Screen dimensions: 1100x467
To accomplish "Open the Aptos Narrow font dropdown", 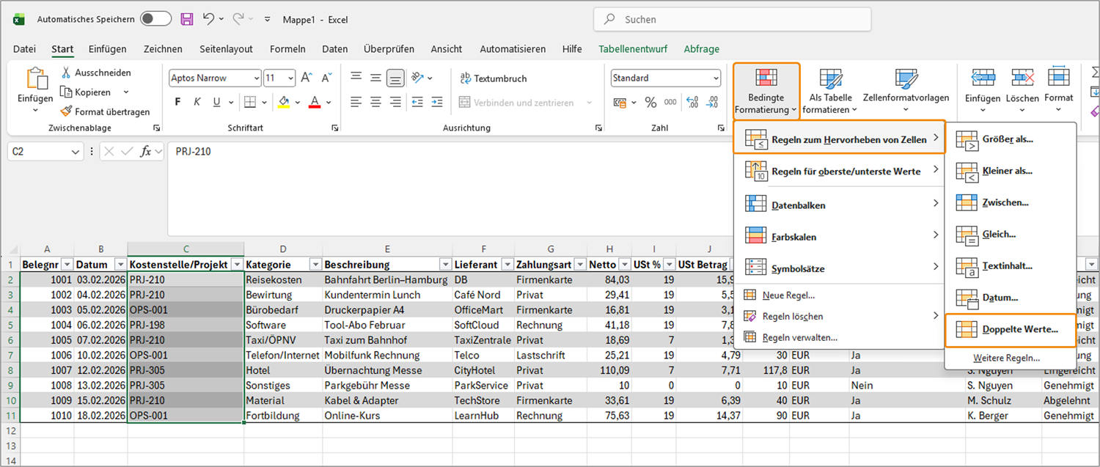I will (256, 78).
